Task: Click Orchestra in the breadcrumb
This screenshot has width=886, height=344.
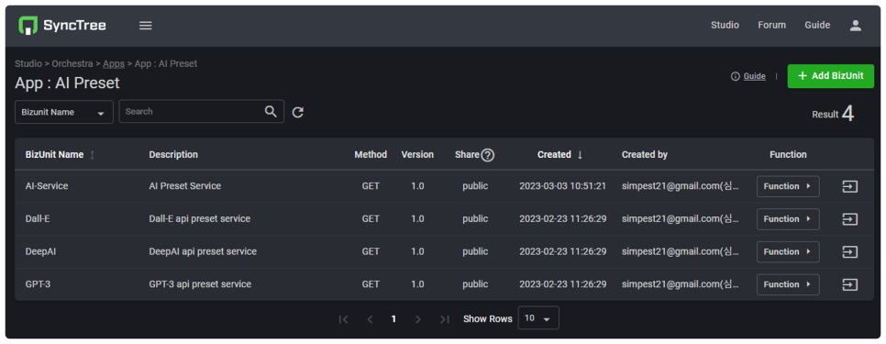Action: (x=72, y=64)
